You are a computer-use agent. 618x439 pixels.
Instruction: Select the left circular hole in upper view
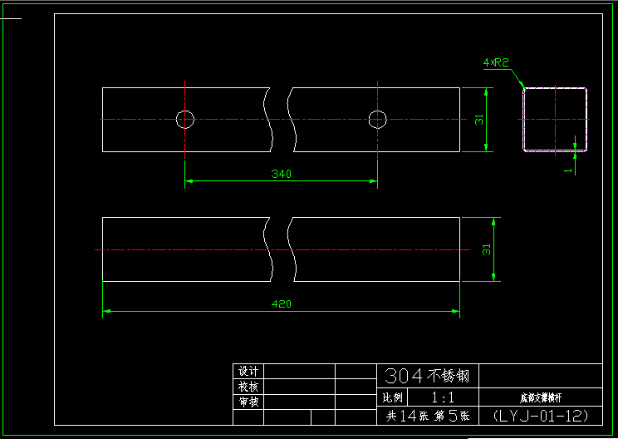tap(185, 120)
